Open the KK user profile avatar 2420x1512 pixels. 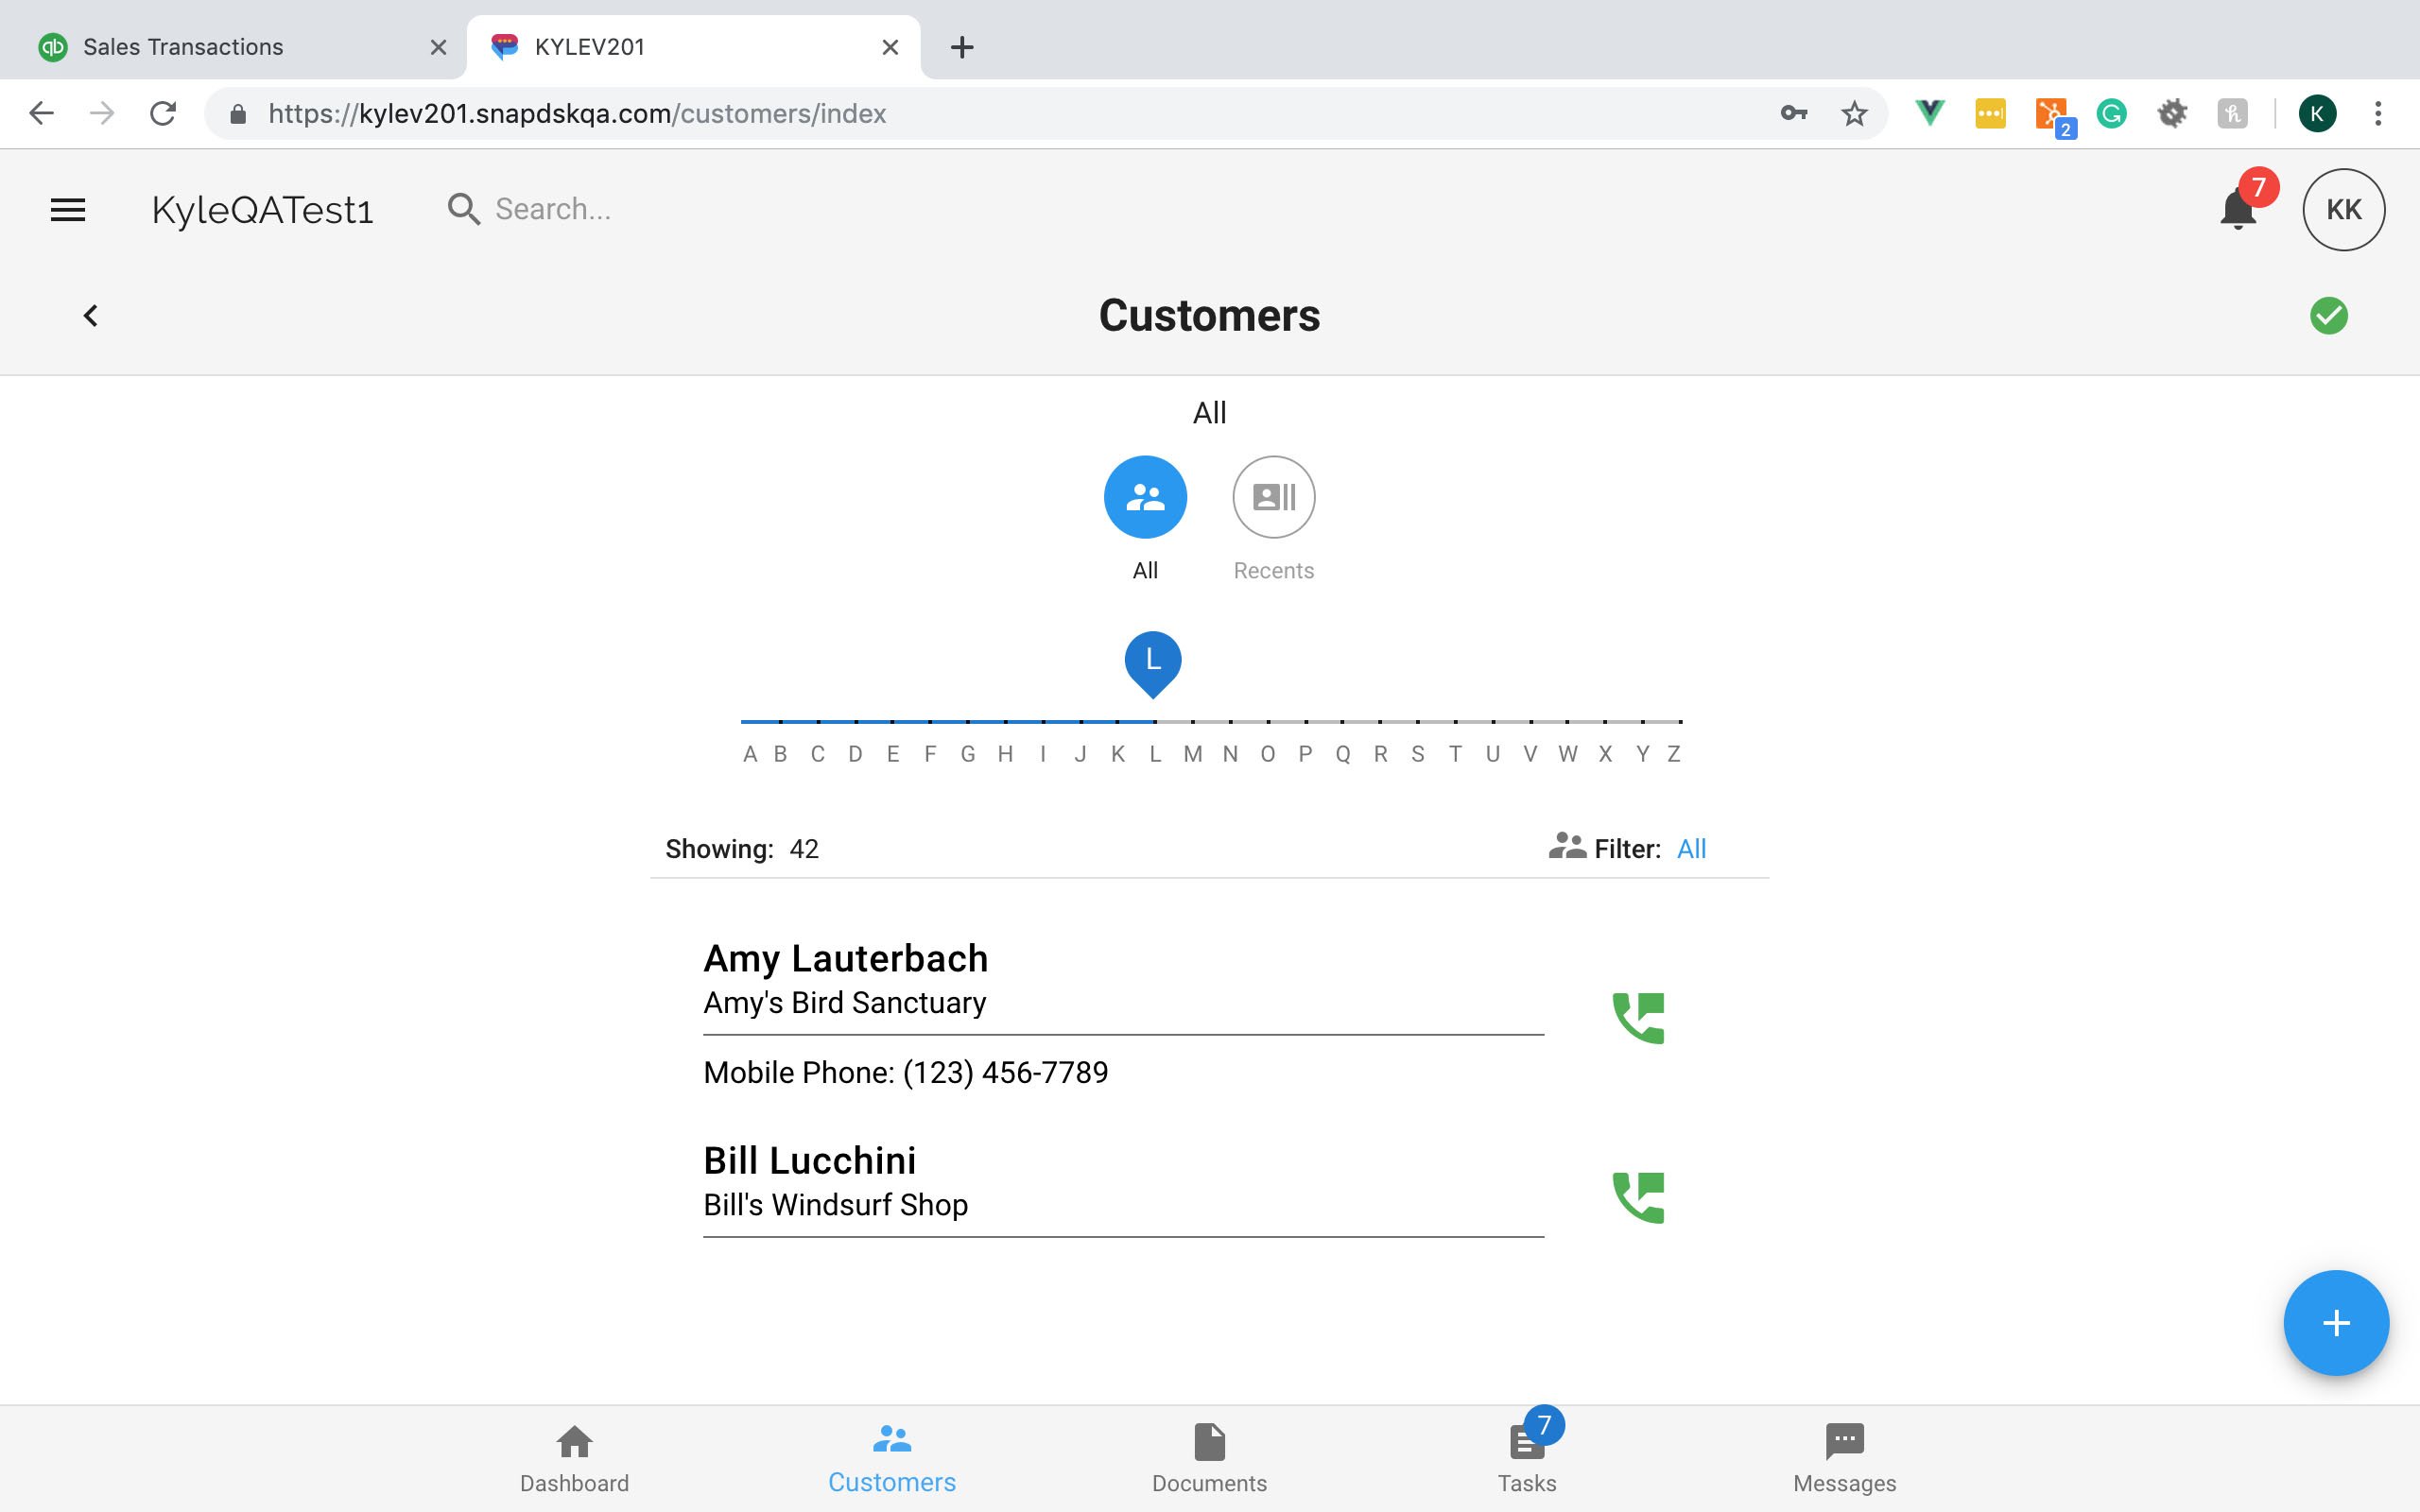click(x=2343, y=210)
